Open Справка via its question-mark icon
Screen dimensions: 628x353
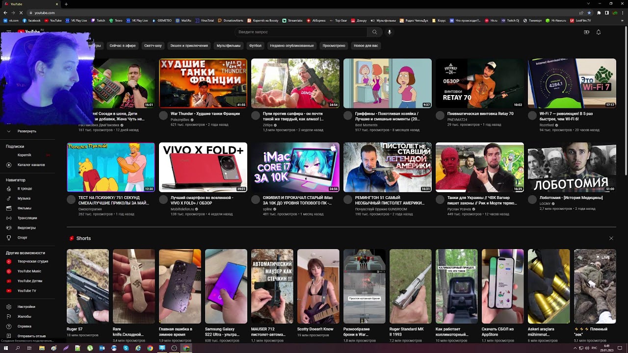(9, 327)
